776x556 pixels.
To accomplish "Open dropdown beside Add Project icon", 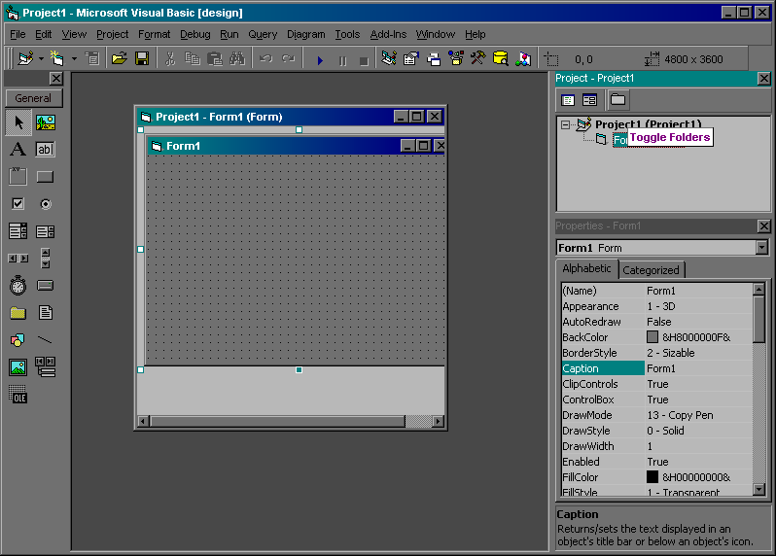I will tap(41, 59).
